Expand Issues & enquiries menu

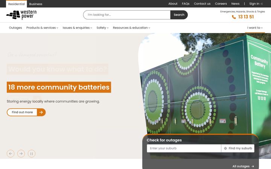coord(77,28)
